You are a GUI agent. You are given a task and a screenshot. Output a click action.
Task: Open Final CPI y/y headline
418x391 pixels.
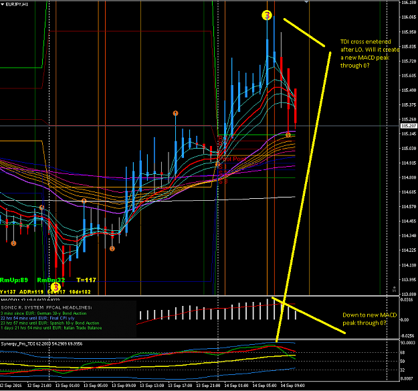(x=37, y=318)
